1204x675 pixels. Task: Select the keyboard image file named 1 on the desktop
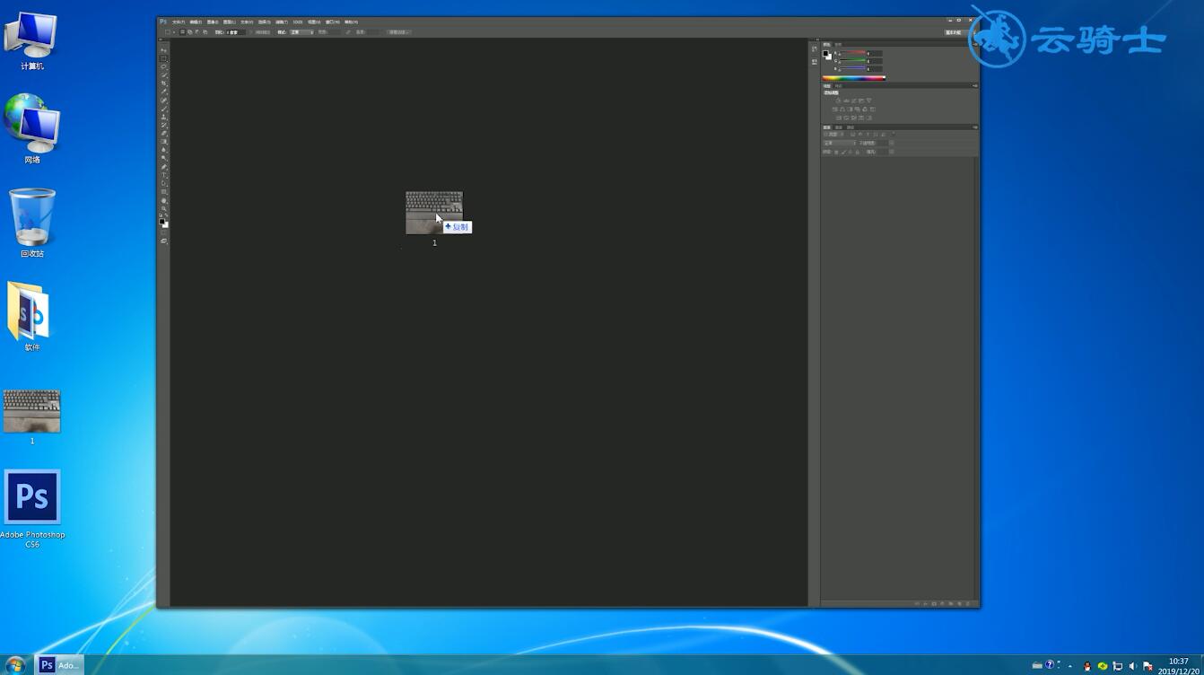(32, 416)
